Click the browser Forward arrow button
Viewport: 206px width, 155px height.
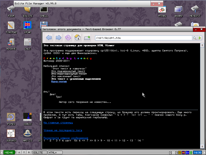[x=59, y=38]
